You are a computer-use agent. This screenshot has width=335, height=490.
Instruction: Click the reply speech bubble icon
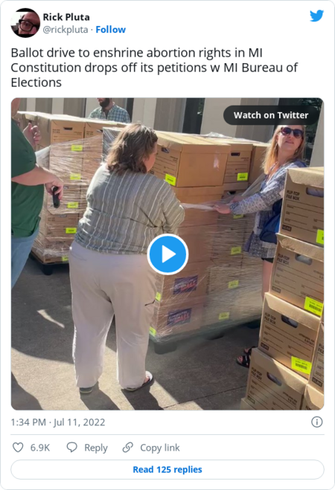(72, 448)
